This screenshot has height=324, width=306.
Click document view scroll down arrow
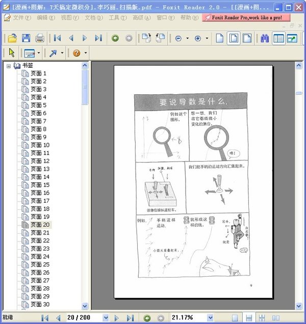pos(298,306)
